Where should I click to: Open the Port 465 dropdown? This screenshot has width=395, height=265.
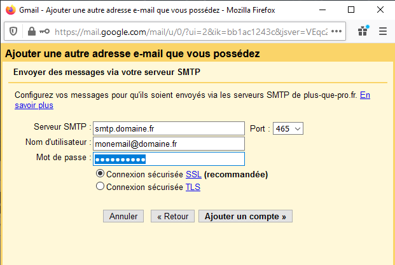(x=288, y=128)
